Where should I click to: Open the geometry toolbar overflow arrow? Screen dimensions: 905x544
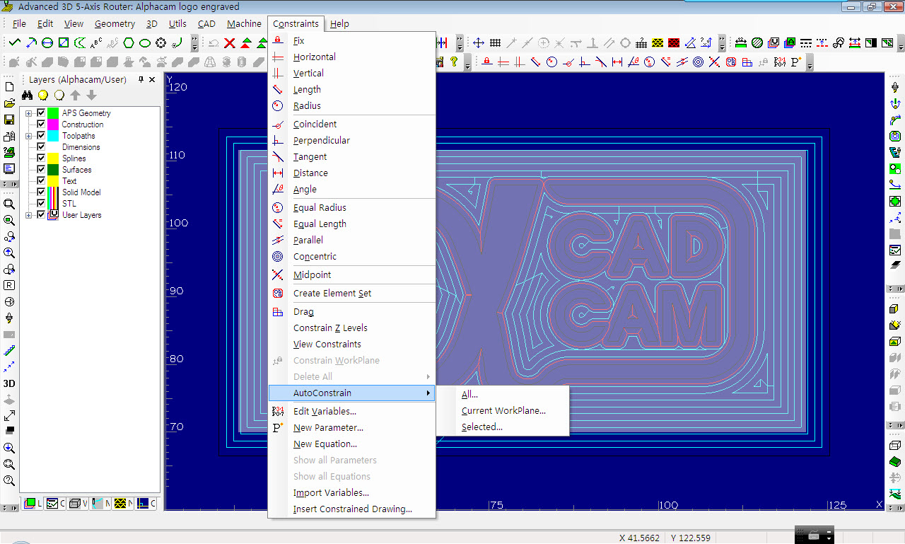194,44
